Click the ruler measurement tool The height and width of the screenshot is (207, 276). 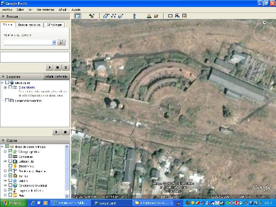pos(134,16)
